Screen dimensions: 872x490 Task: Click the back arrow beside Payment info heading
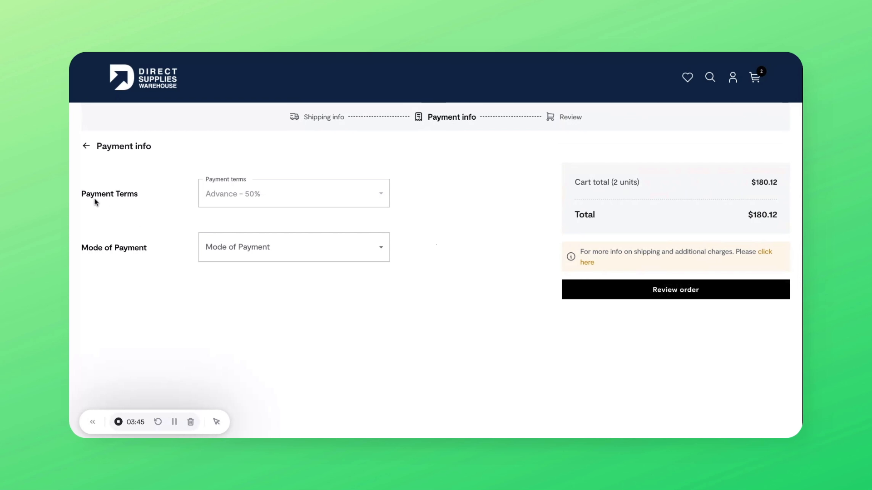(x=86, y=146)
